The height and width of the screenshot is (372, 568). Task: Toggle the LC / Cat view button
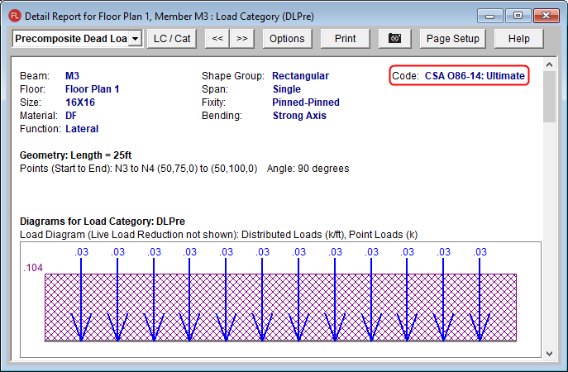pyautogui.click(x=171, y=38)
